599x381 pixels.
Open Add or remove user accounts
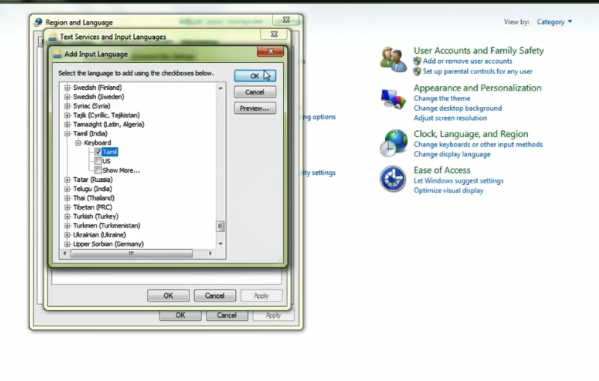click(x=467, y=61)
